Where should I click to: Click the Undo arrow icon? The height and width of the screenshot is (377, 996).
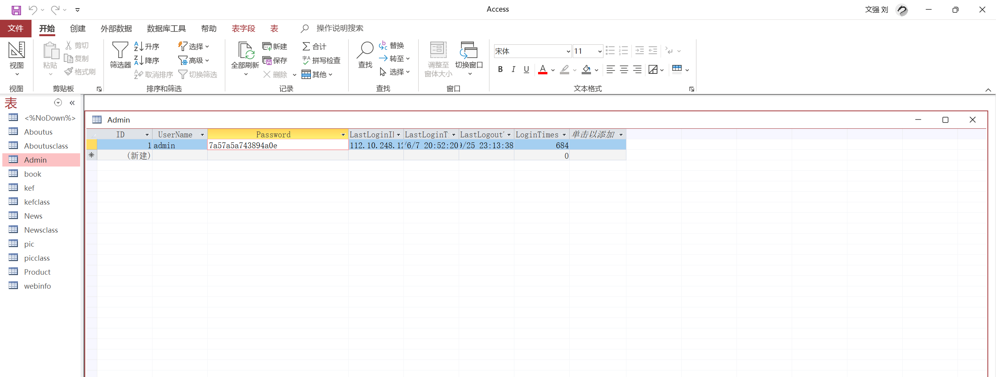(33, 10)
